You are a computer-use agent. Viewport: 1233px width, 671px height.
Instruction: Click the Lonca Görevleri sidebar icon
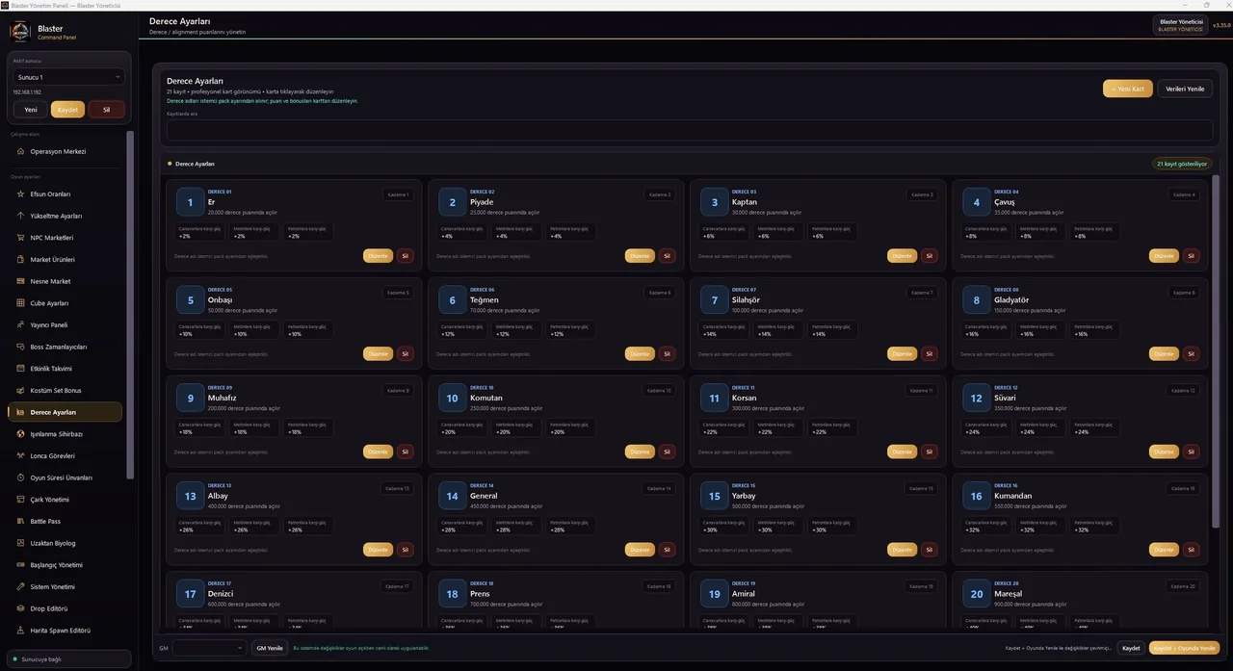click(x=20, y=455)
